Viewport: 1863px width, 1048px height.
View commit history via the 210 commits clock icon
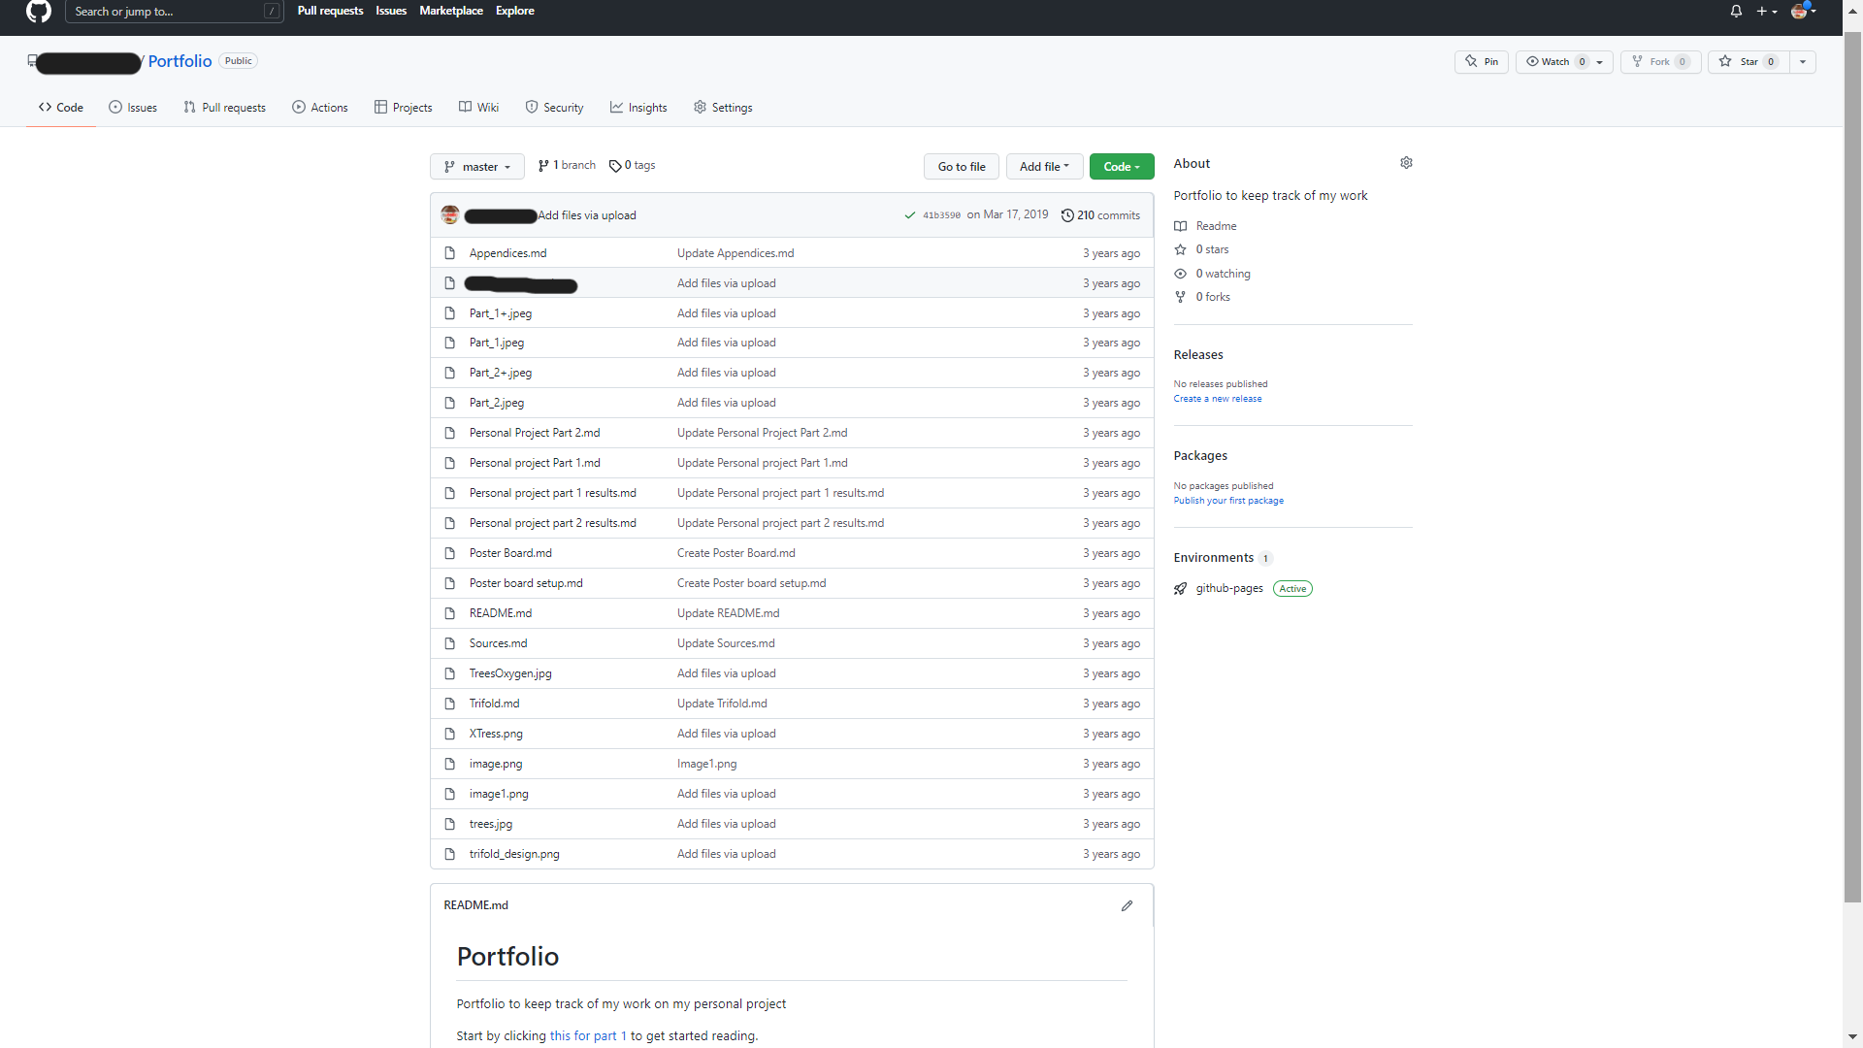pos(1068,214)
